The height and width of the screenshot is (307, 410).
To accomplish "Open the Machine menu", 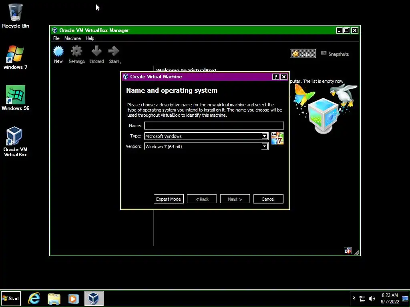I will (72, 38).
